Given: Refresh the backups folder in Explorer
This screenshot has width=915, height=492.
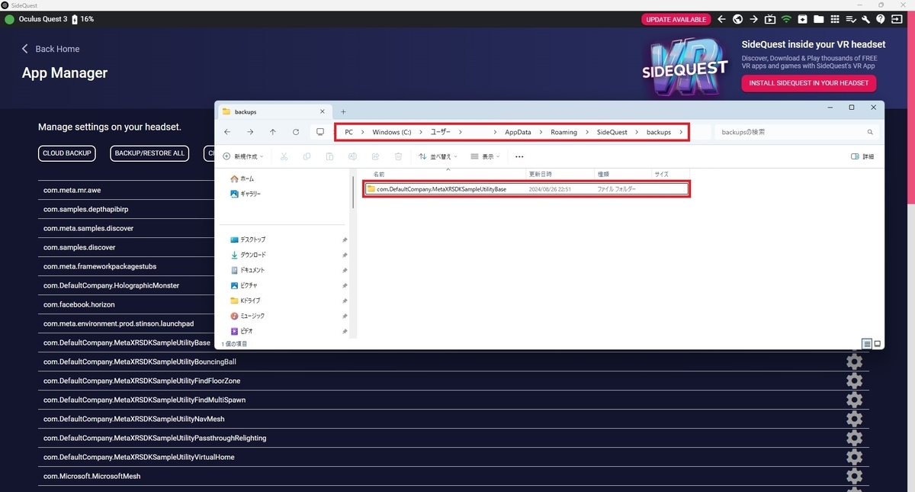Looking at the screenshot, I should coord(296,132).
